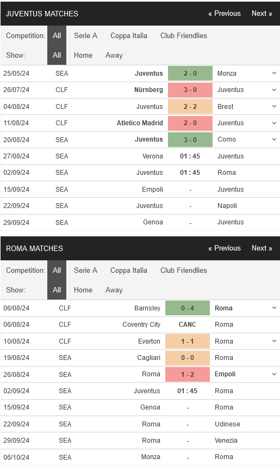Click Verona in the 27/08/24 fixture
280x470 pixels.
pos(153,156)
